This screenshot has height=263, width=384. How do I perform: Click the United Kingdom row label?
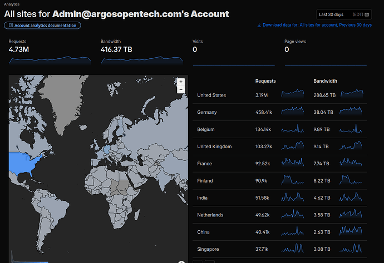[214, 146]
